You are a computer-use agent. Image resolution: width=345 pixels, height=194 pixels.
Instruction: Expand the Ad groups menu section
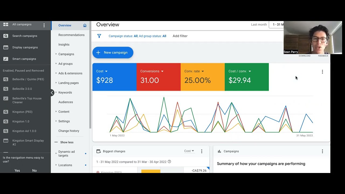(56, 64)
